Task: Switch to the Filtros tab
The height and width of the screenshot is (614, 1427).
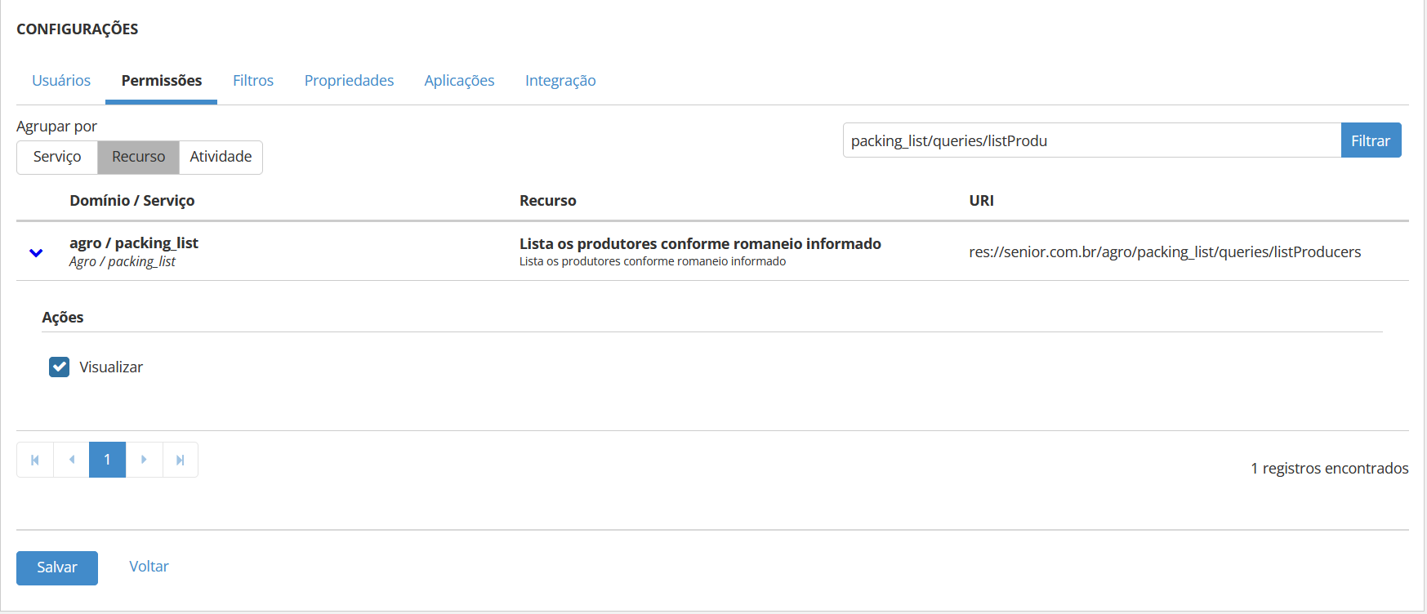Action: coord(253,81)
